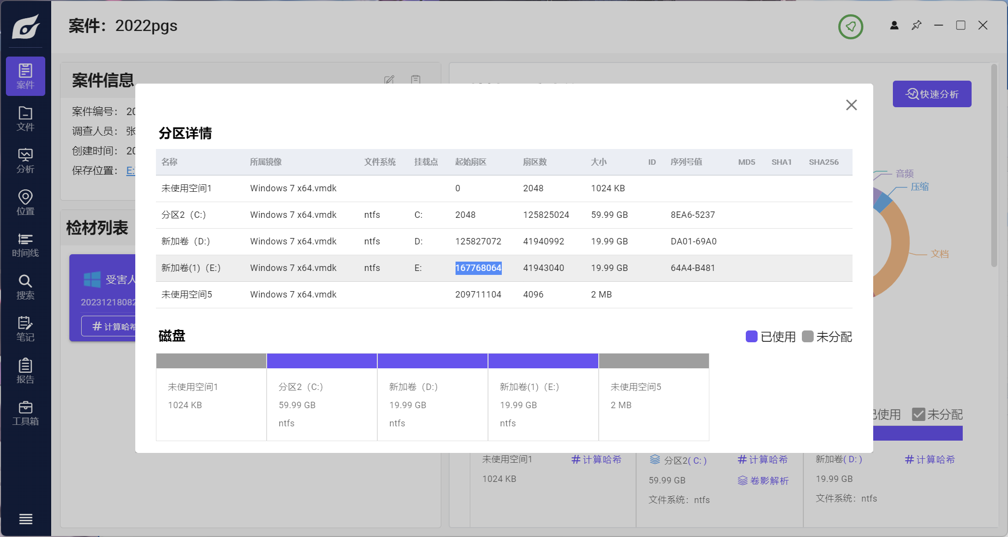1008x537 pixels.
Task: Click serial number 64A4-B481
Action: point(693,268)
